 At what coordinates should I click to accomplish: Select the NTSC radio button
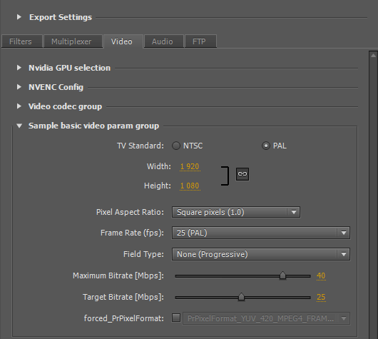(x=176, y=146)
